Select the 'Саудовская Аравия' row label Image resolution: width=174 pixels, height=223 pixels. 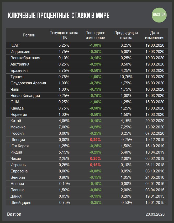28,83
